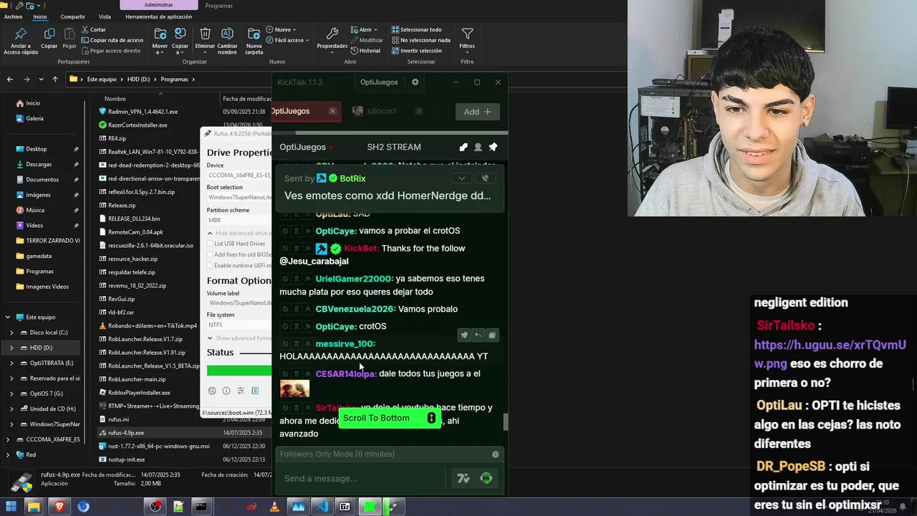Viewport: 917px width, 516px height.
Task: Click Copiar in Portapapeles ribbon group
Action: [x=49, y=39]
